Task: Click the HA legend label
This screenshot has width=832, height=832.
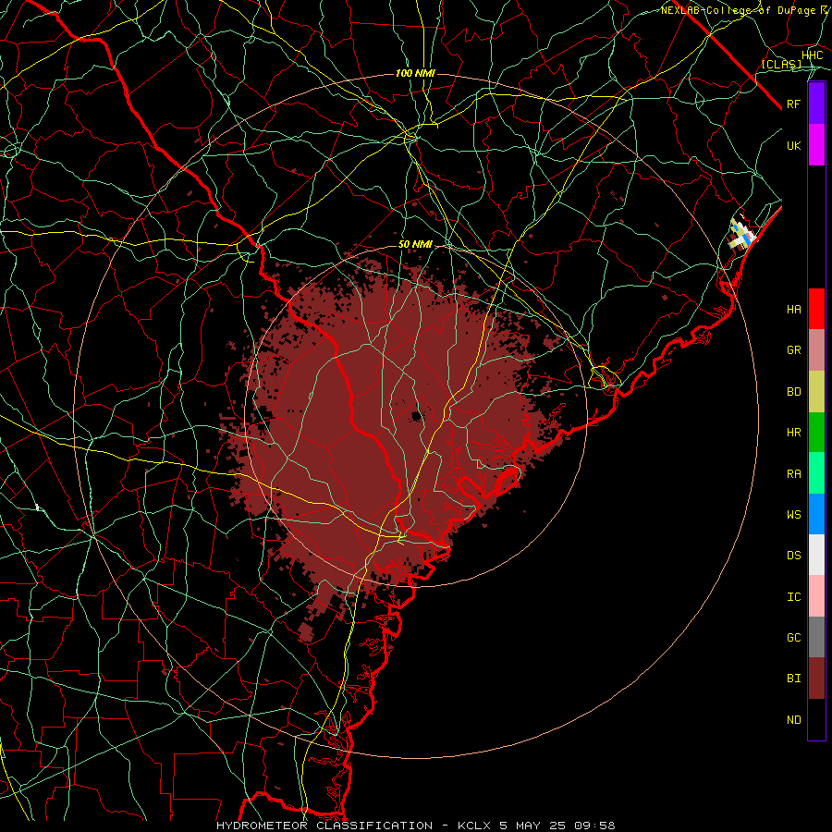Action: click(x=794, y=309)
